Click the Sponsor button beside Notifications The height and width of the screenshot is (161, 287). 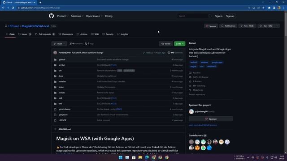[x=211, y=26]
